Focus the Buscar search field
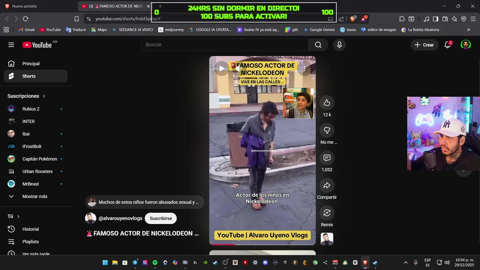The height and width of the screenshot is (270, 480). (x=225, y=45)
